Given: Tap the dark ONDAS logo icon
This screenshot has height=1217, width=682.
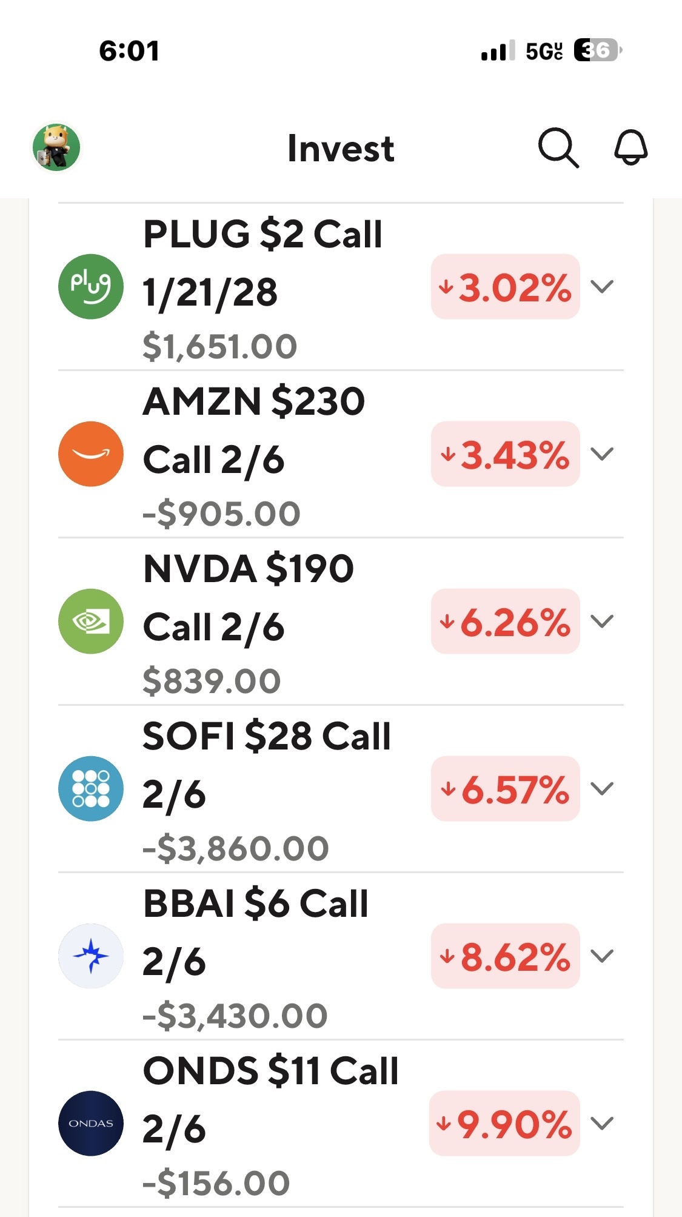Looking at the screenshot, I should tap(91, 1123).
